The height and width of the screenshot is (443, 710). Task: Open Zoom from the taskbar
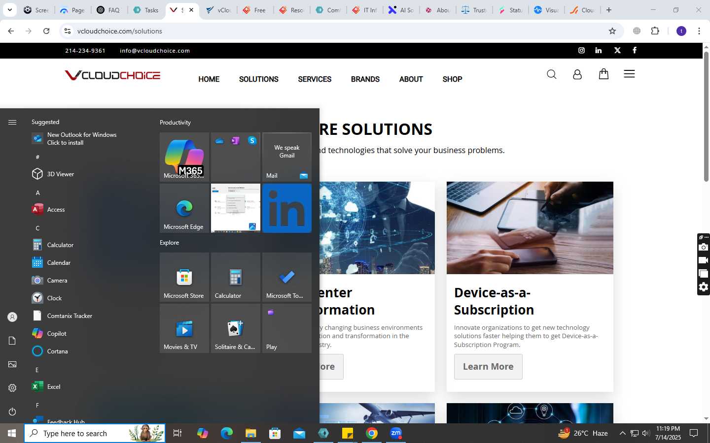tap(396, 433)
